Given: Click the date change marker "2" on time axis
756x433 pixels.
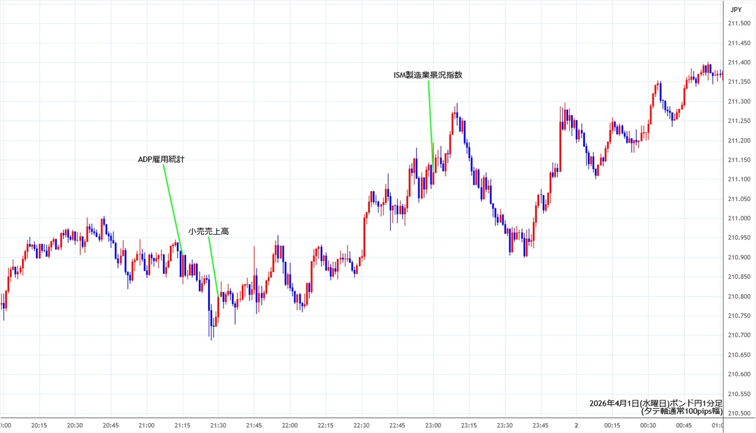Looking at the screenshot, I should [x=576, y=425].
